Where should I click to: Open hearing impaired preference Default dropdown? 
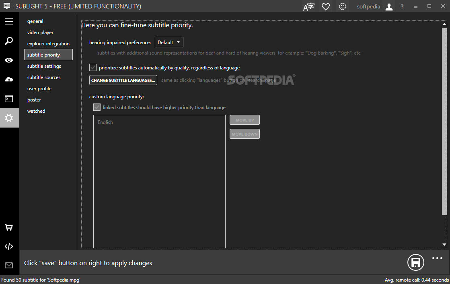[169, 43]
